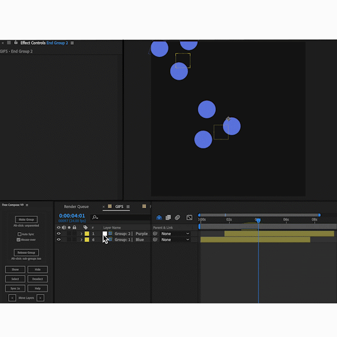
Task: Click the composition icon next to GIFS tab
Action: tap(110, 207)
